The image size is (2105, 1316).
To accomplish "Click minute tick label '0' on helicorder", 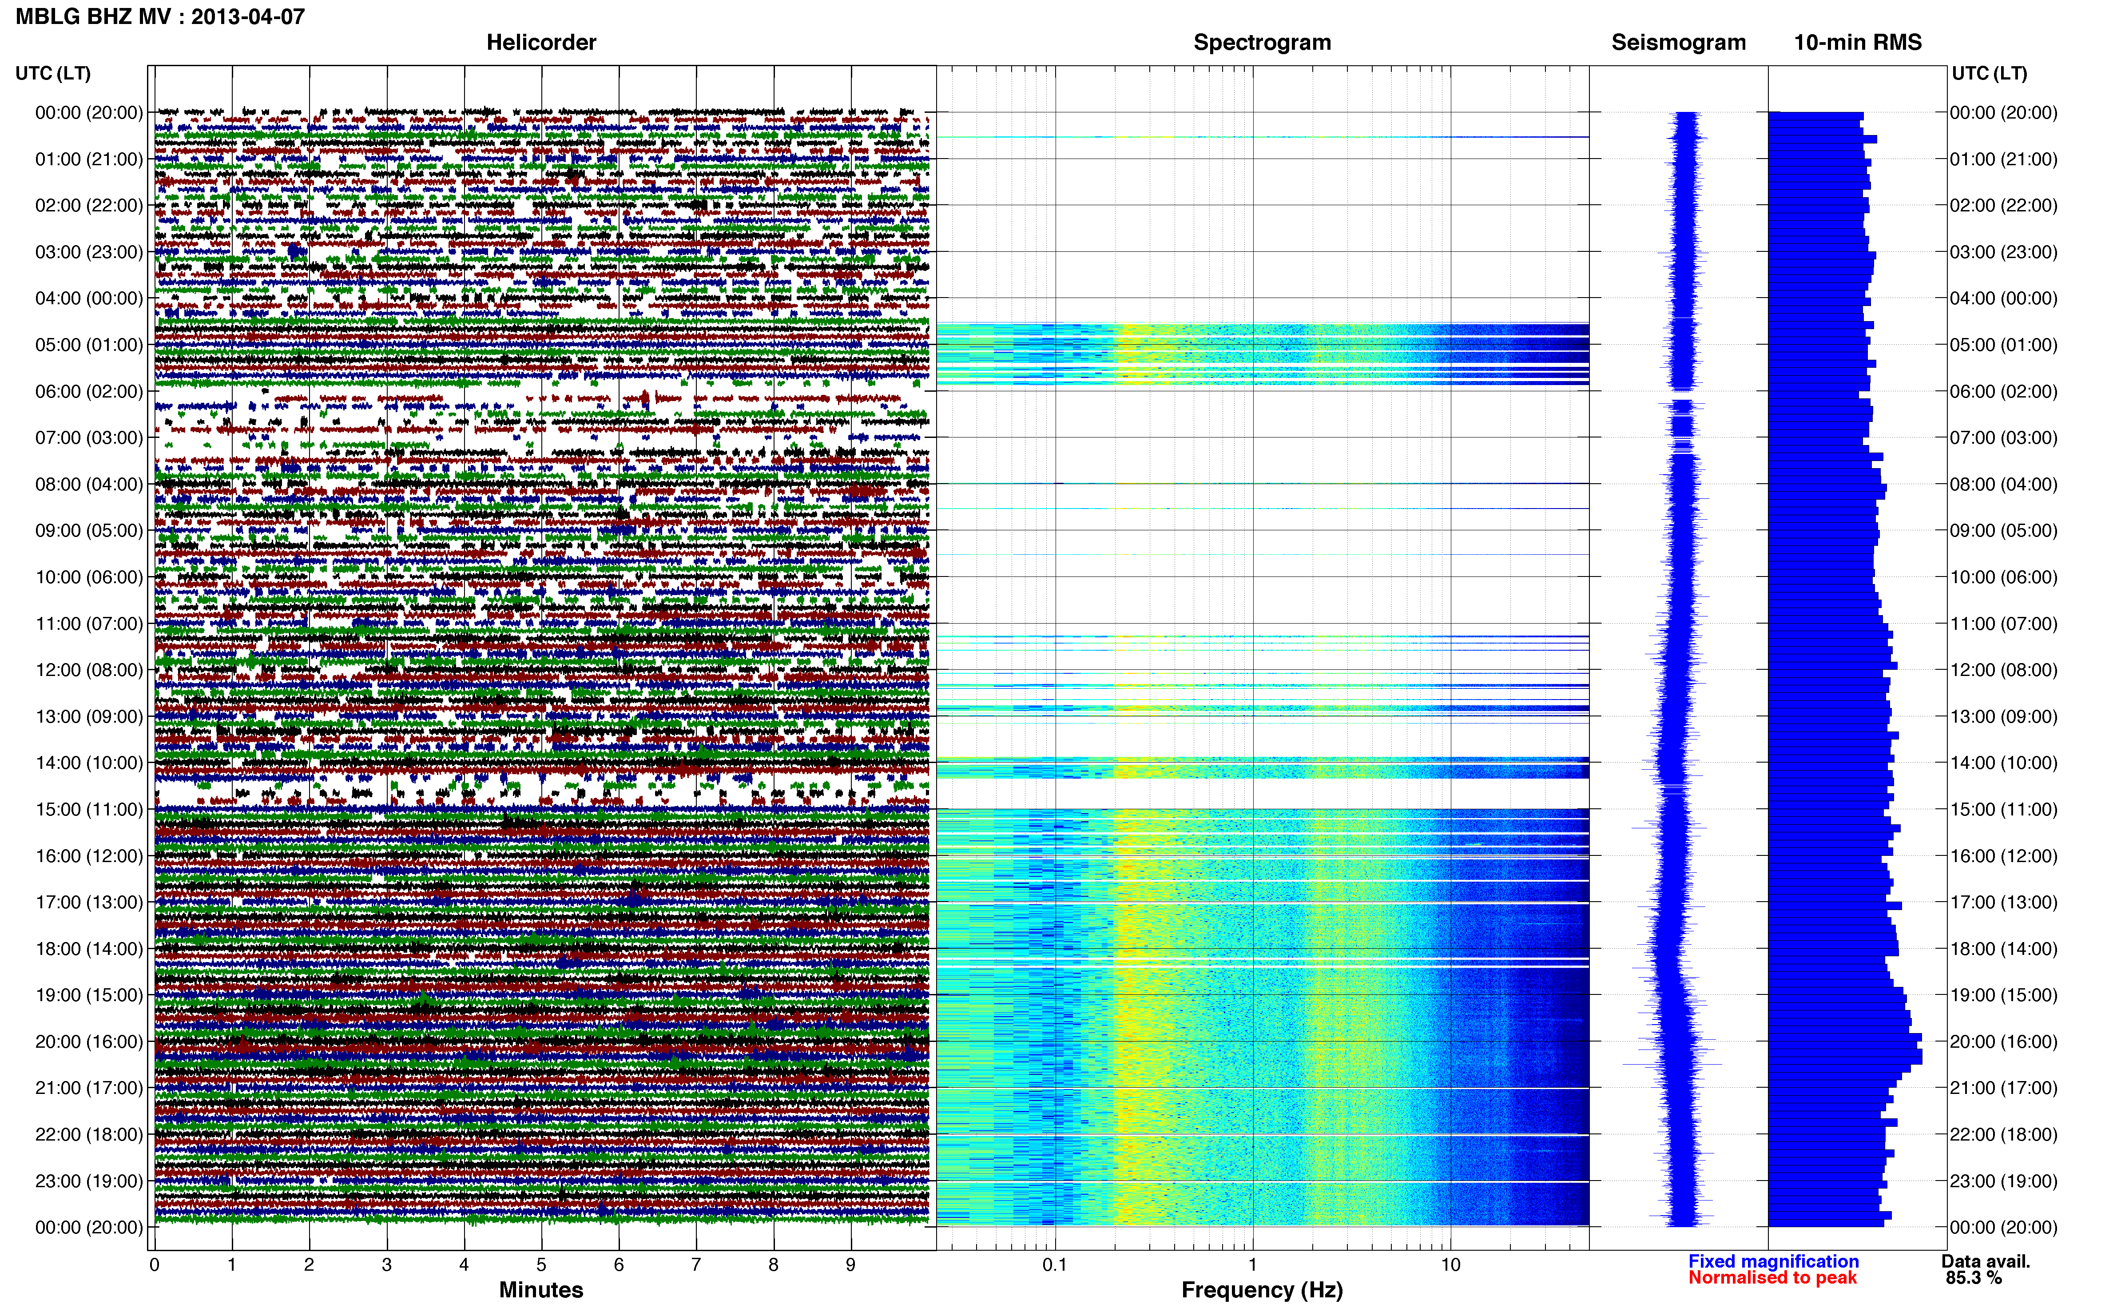I will 154,1264.
